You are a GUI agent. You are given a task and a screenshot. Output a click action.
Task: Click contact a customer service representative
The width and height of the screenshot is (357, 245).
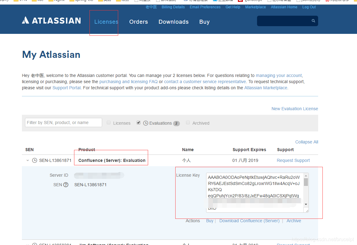click(205, 82)
